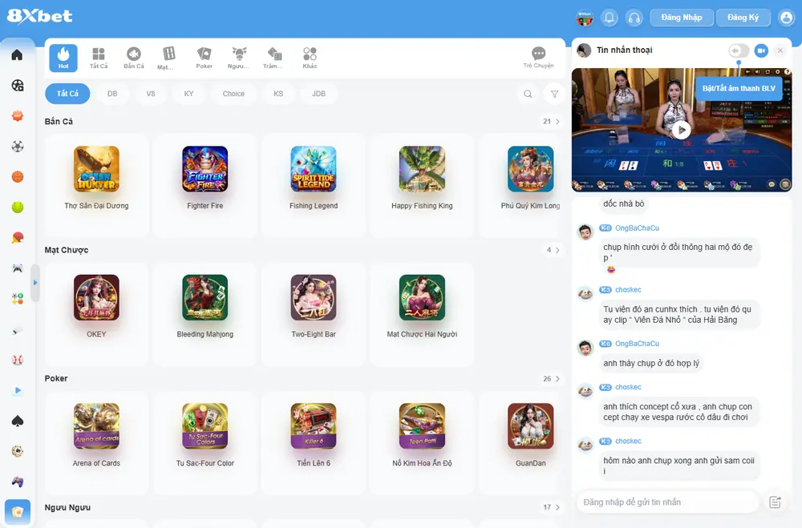This screenshot has width=802, height=528.
Task: Open the tennis ball icon in sidebar
Action: [x=18, y=207]
